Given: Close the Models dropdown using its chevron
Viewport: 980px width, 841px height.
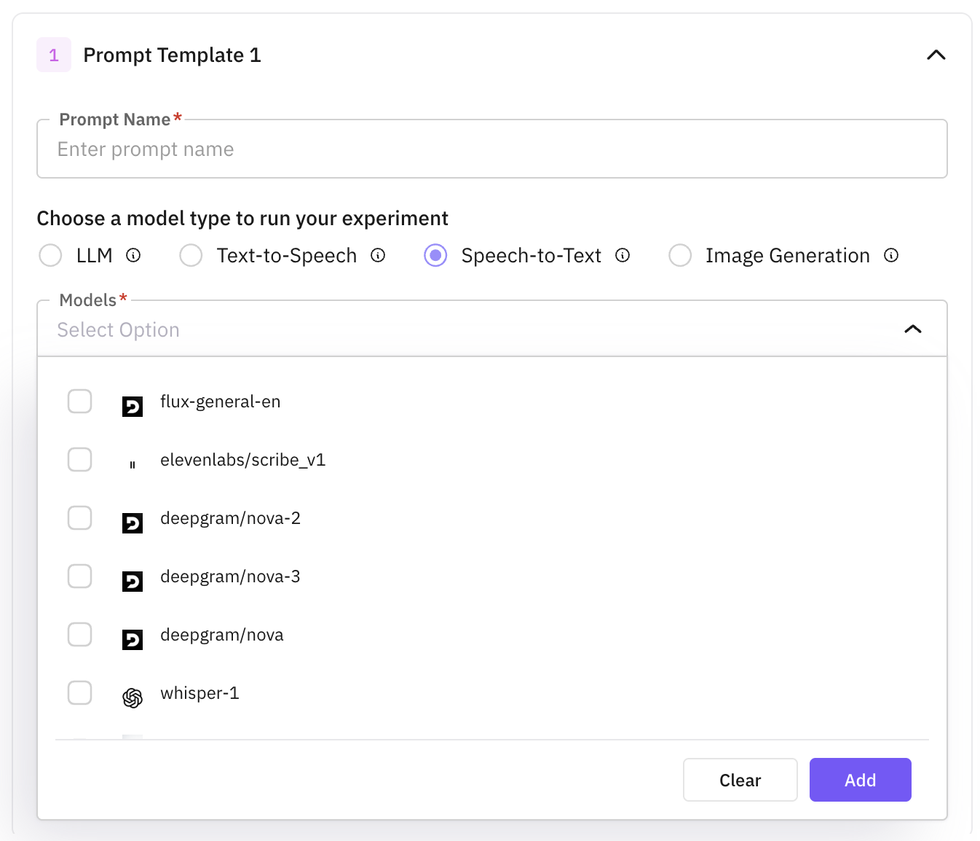Looking at the screenshot, I should (x=912, y=329).
